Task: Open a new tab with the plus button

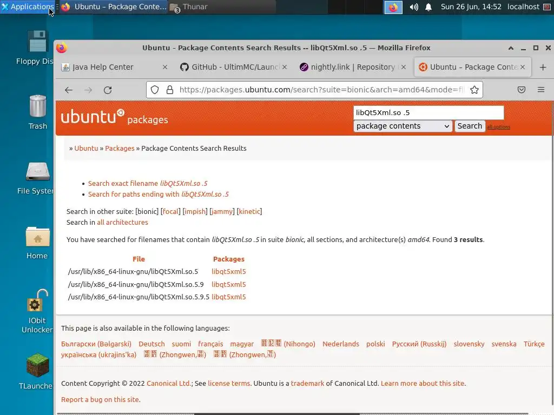Action: [x=543, y=67]
